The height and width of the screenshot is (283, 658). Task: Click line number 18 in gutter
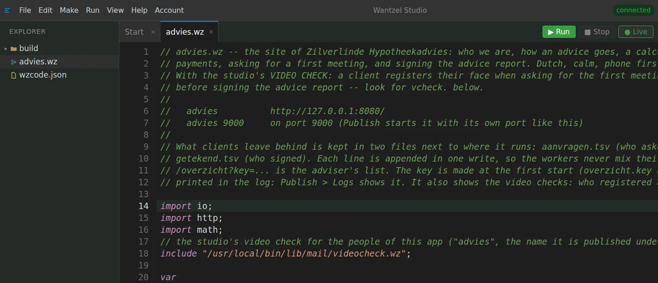pyautogui.click(x=143, y=253)
